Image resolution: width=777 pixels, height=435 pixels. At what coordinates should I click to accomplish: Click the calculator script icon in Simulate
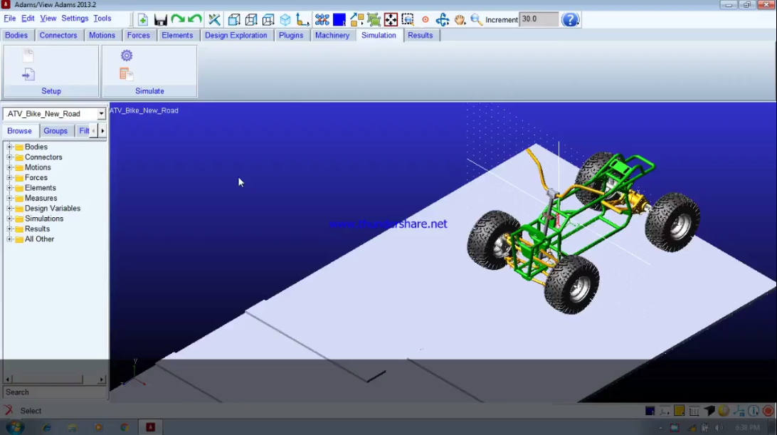[x=127, y=75]
